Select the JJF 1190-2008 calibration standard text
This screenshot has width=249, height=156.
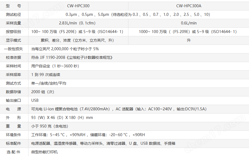pos(72,57)
